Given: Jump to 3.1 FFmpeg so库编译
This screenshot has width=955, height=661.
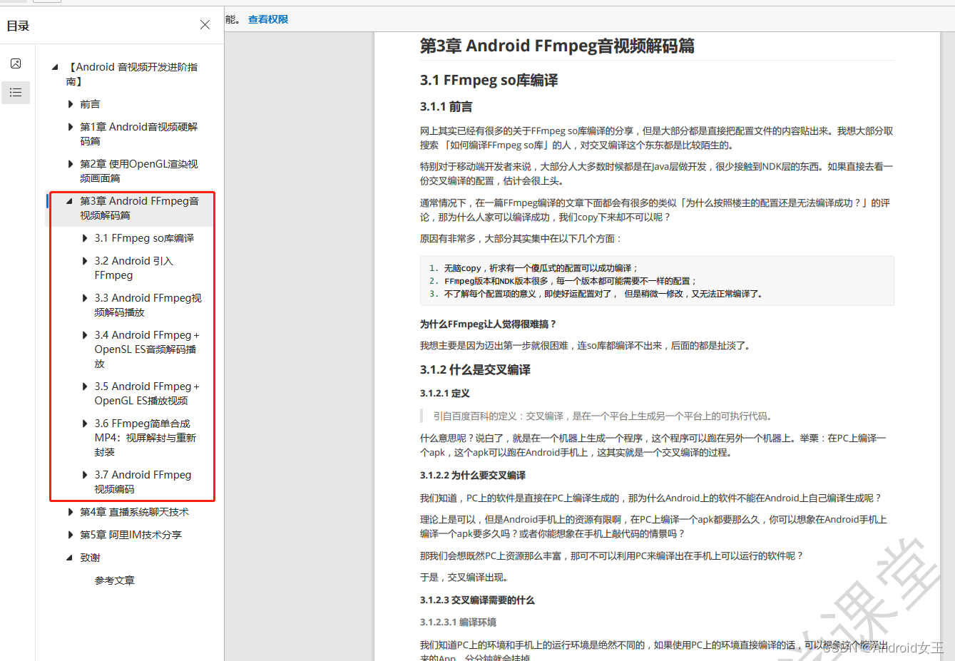Looking at the screenshot, I should (144, 238).
